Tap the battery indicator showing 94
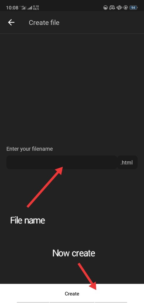 pos(133,8)
